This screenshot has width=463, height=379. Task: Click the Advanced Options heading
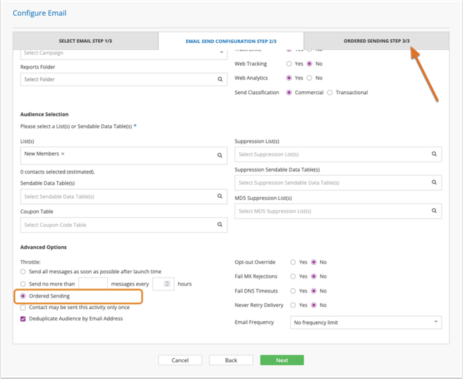(x=44, y=247)
